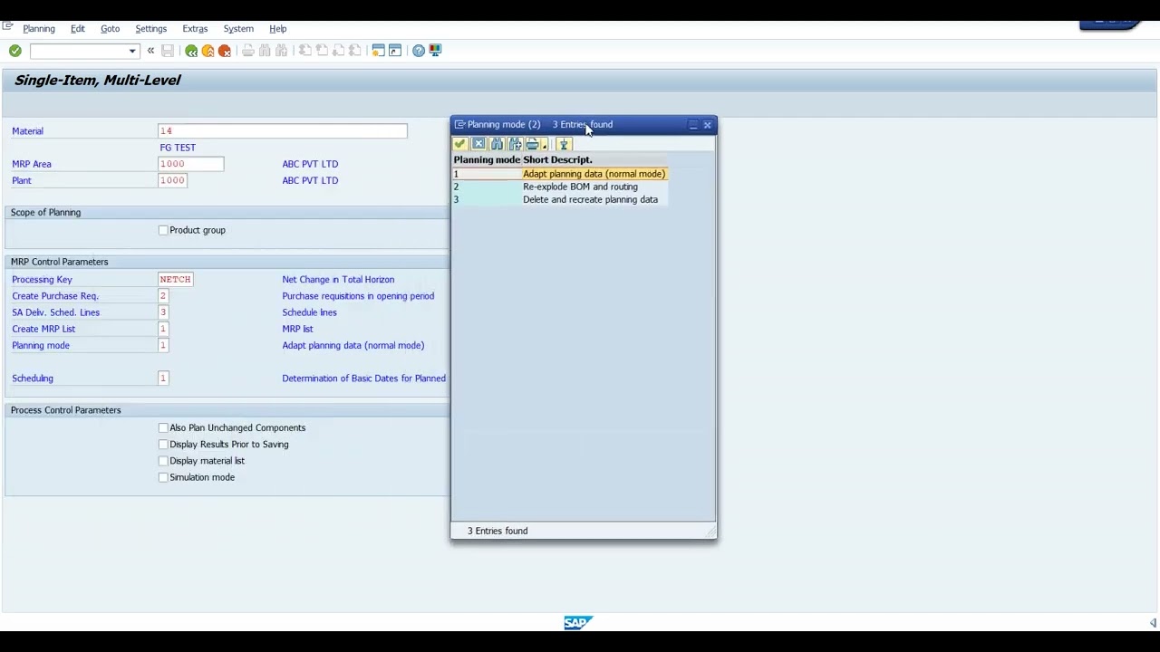Screen dimensions: 1160x652
Task: Open the Help question mark icon
Action: (x=419, y=51)
